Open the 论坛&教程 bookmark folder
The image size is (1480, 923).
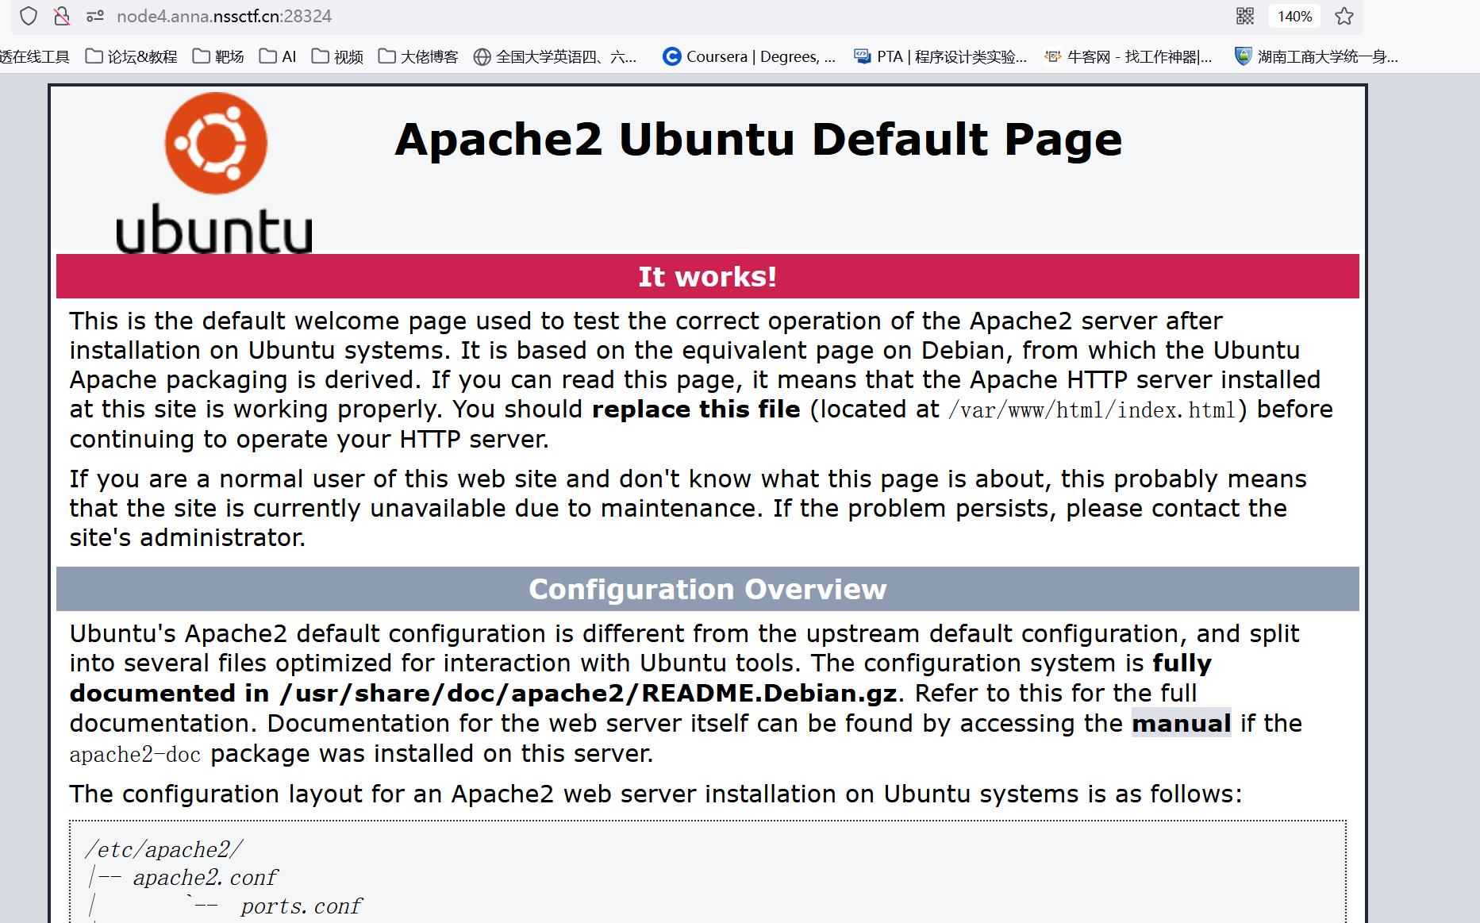click(131, 56)
